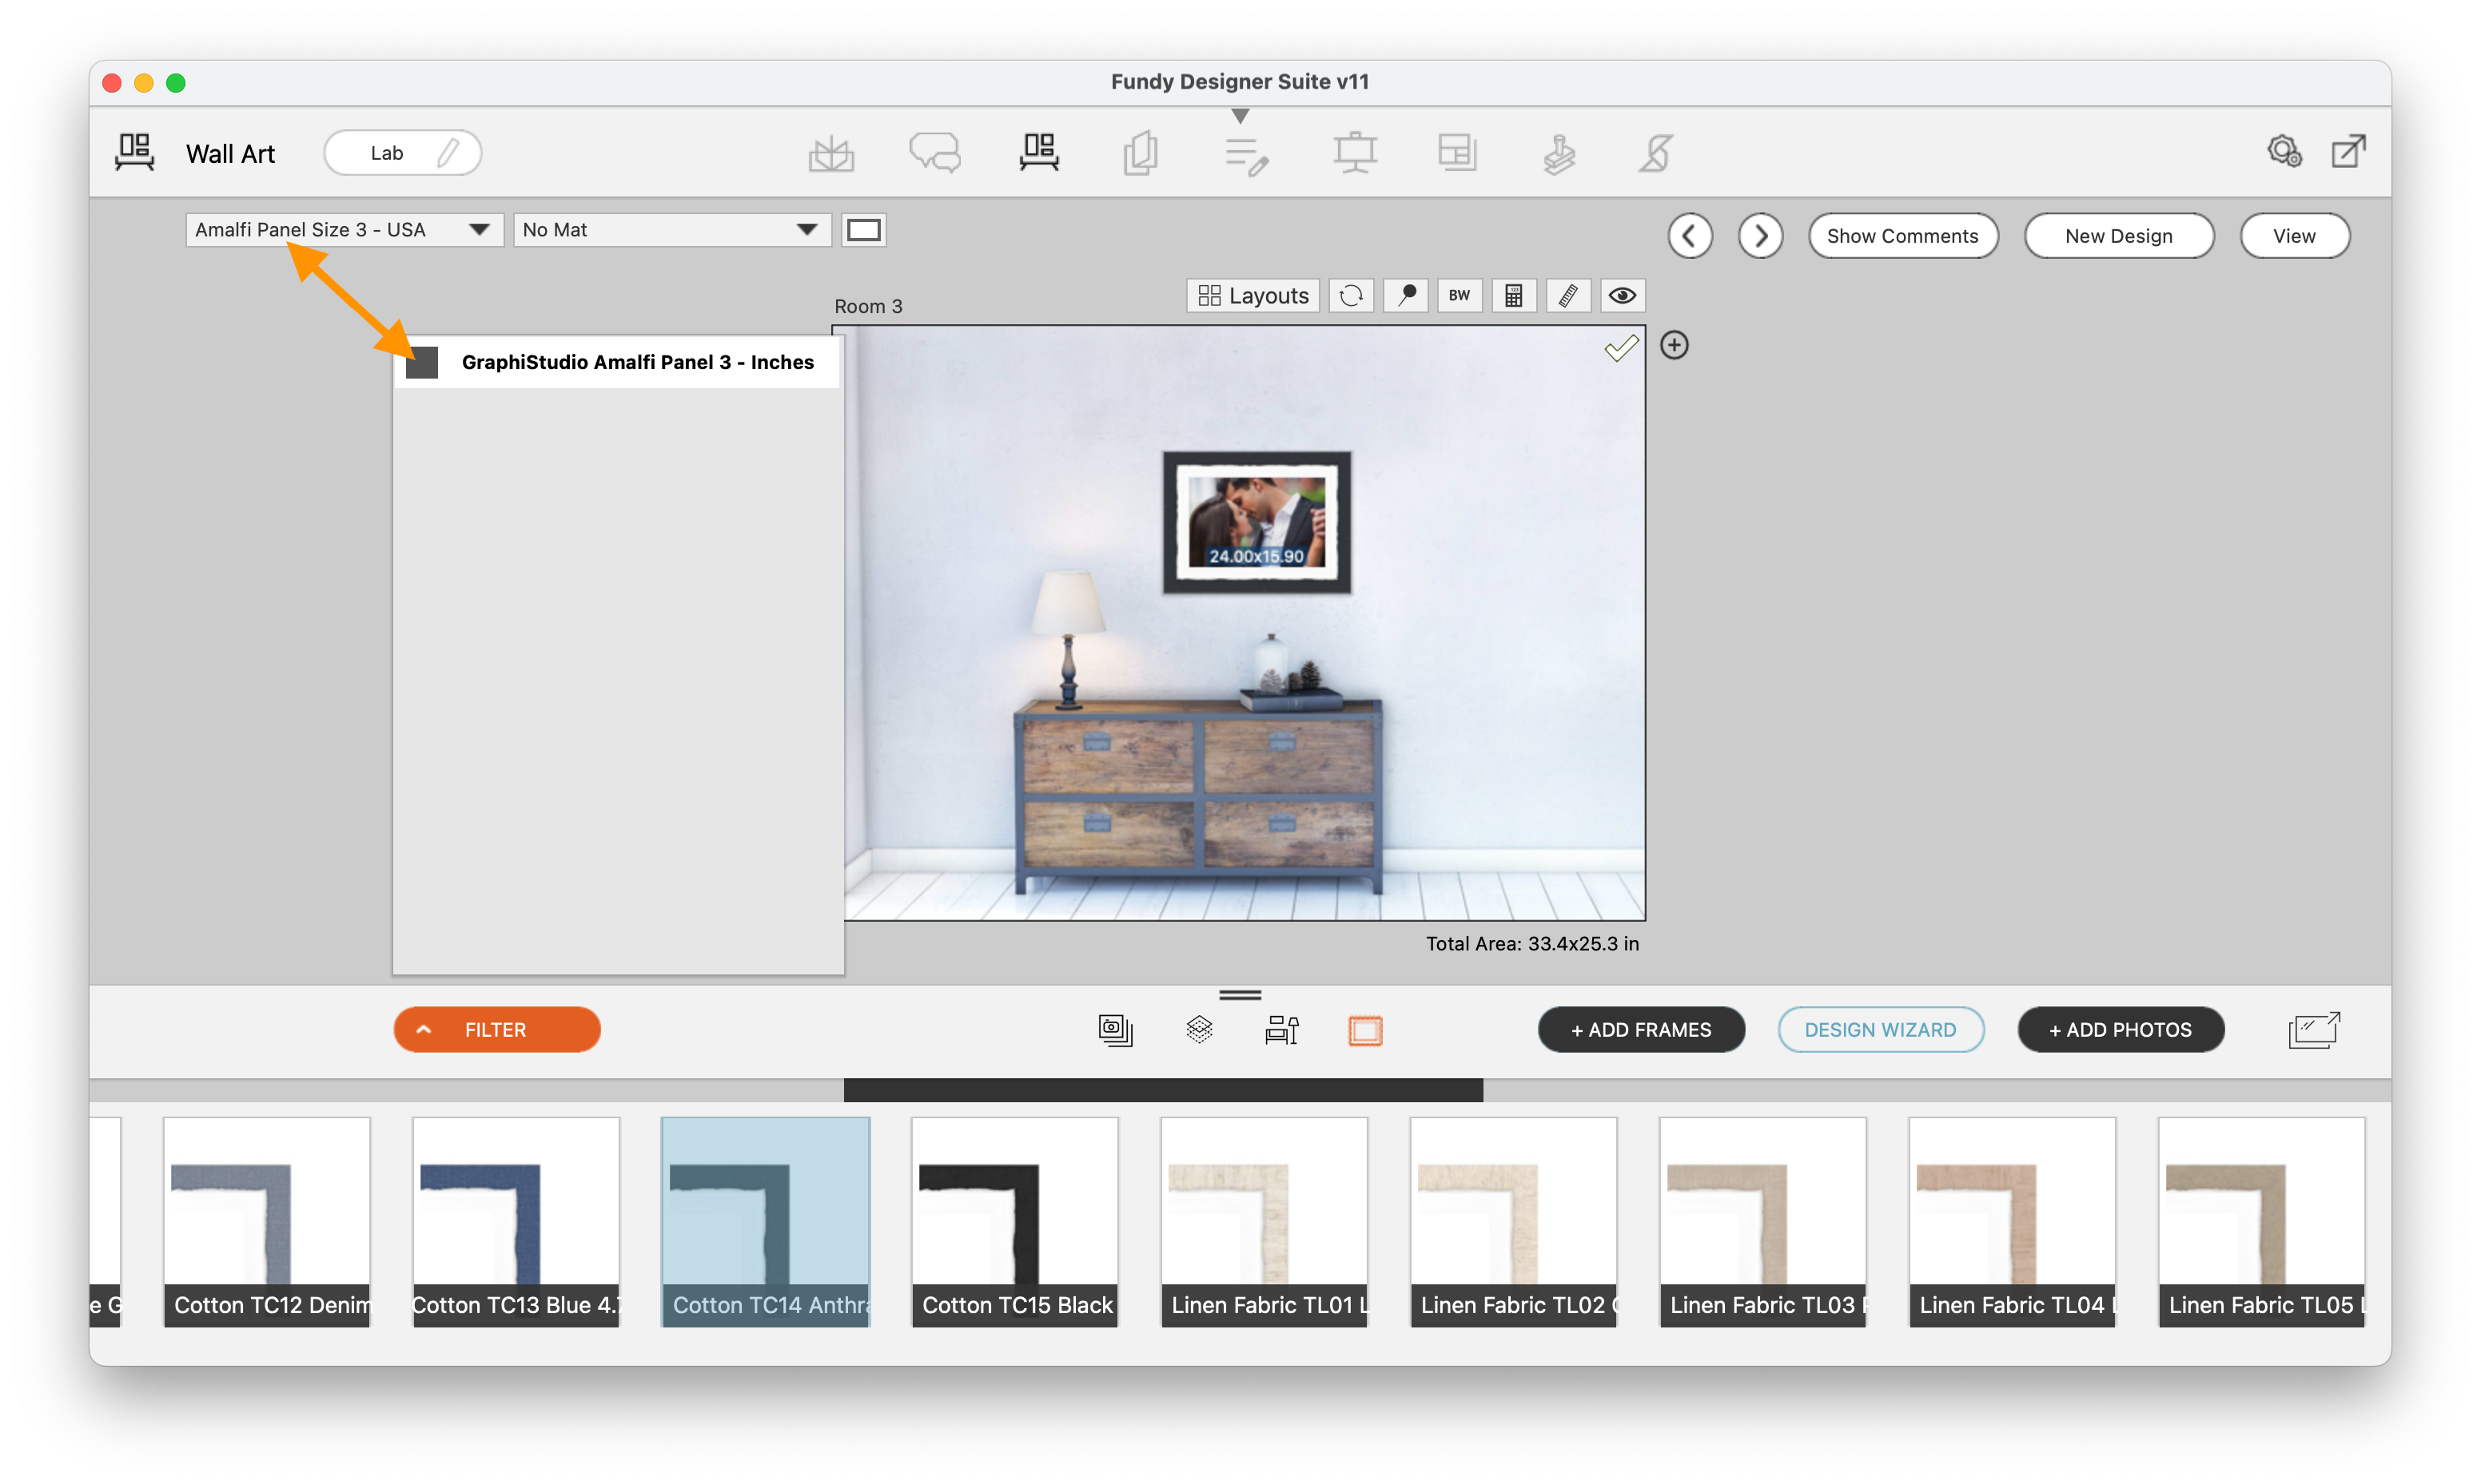Screen dimensions: 2481x1484
Task: Open the Amalfi Panel Size 3 - USA dropdown
Action: pyautogui.click(x=344, y=230)
